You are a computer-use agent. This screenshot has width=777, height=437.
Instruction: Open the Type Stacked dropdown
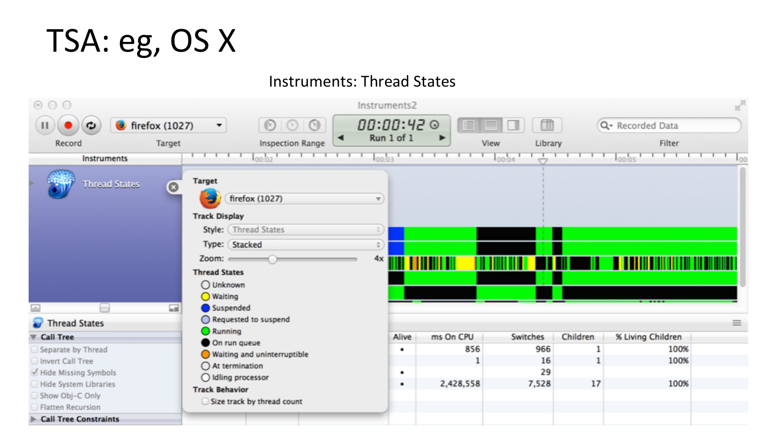click(x=306, y=245)
